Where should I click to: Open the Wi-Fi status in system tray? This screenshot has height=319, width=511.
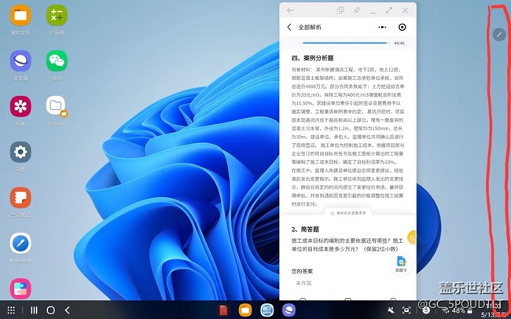click(445, 310)
